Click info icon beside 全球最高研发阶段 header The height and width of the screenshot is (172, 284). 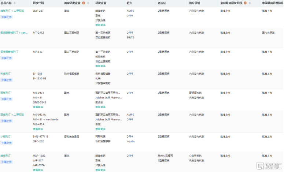245,3
